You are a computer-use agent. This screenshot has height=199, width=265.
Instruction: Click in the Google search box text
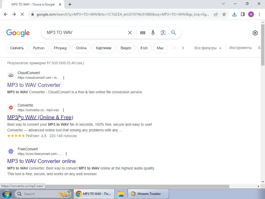pos(60,32)
